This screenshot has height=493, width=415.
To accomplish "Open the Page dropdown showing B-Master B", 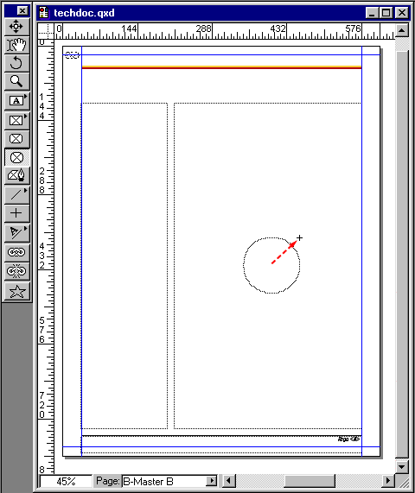I will pos(169,481).
